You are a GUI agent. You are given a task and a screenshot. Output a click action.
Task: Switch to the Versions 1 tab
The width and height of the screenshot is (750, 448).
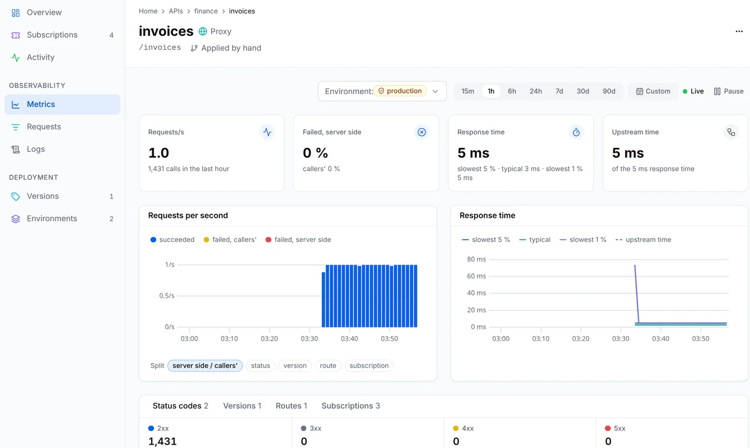point(242,406)
